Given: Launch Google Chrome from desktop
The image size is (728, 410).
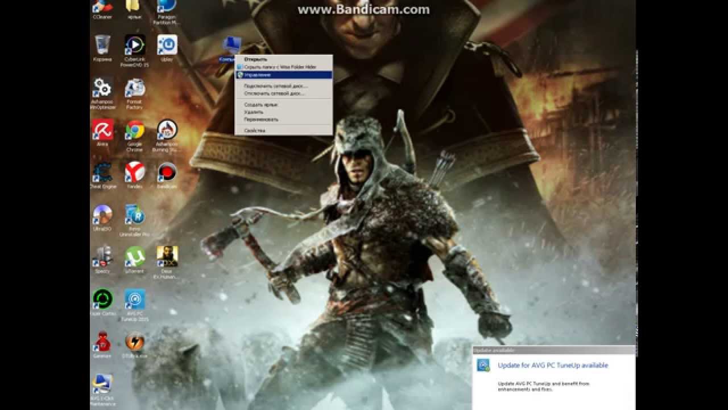Looking at the screenshot, I should (135, 136).
